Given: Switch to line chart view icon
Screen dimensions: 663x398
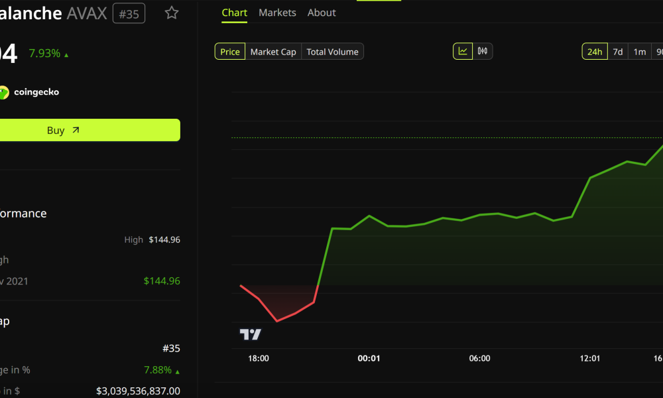Looking at the screenshot, I should 463,51.
